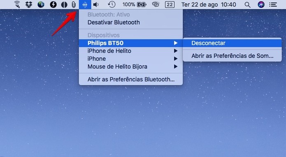Click the volume speaker icon
Image resolution: width=286 pixels, height=157 pixels.
click(96, 5)
